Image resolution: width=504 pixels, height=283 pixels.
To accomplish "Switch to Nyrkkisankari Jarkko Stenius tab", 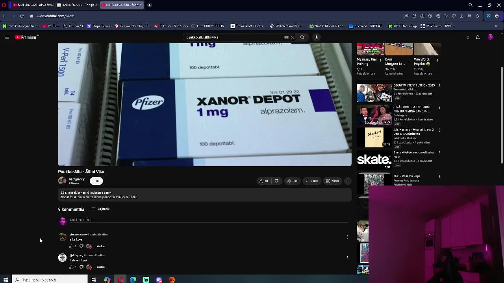I will [x=33, y=5].
